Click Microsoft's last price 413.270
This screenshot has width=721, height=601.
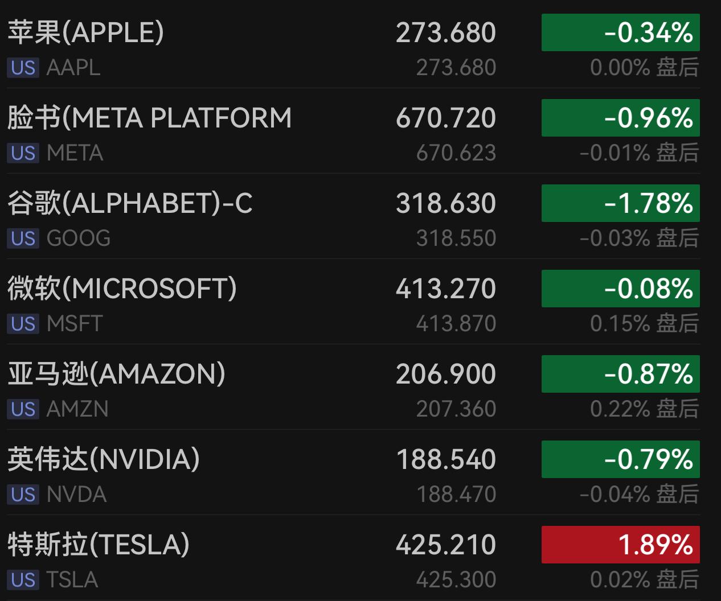[445, 289]
